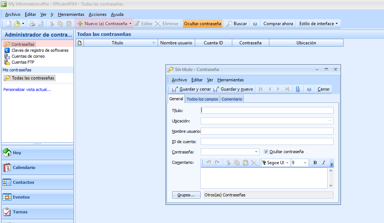Click the Buscar search button

coord(237,24)
